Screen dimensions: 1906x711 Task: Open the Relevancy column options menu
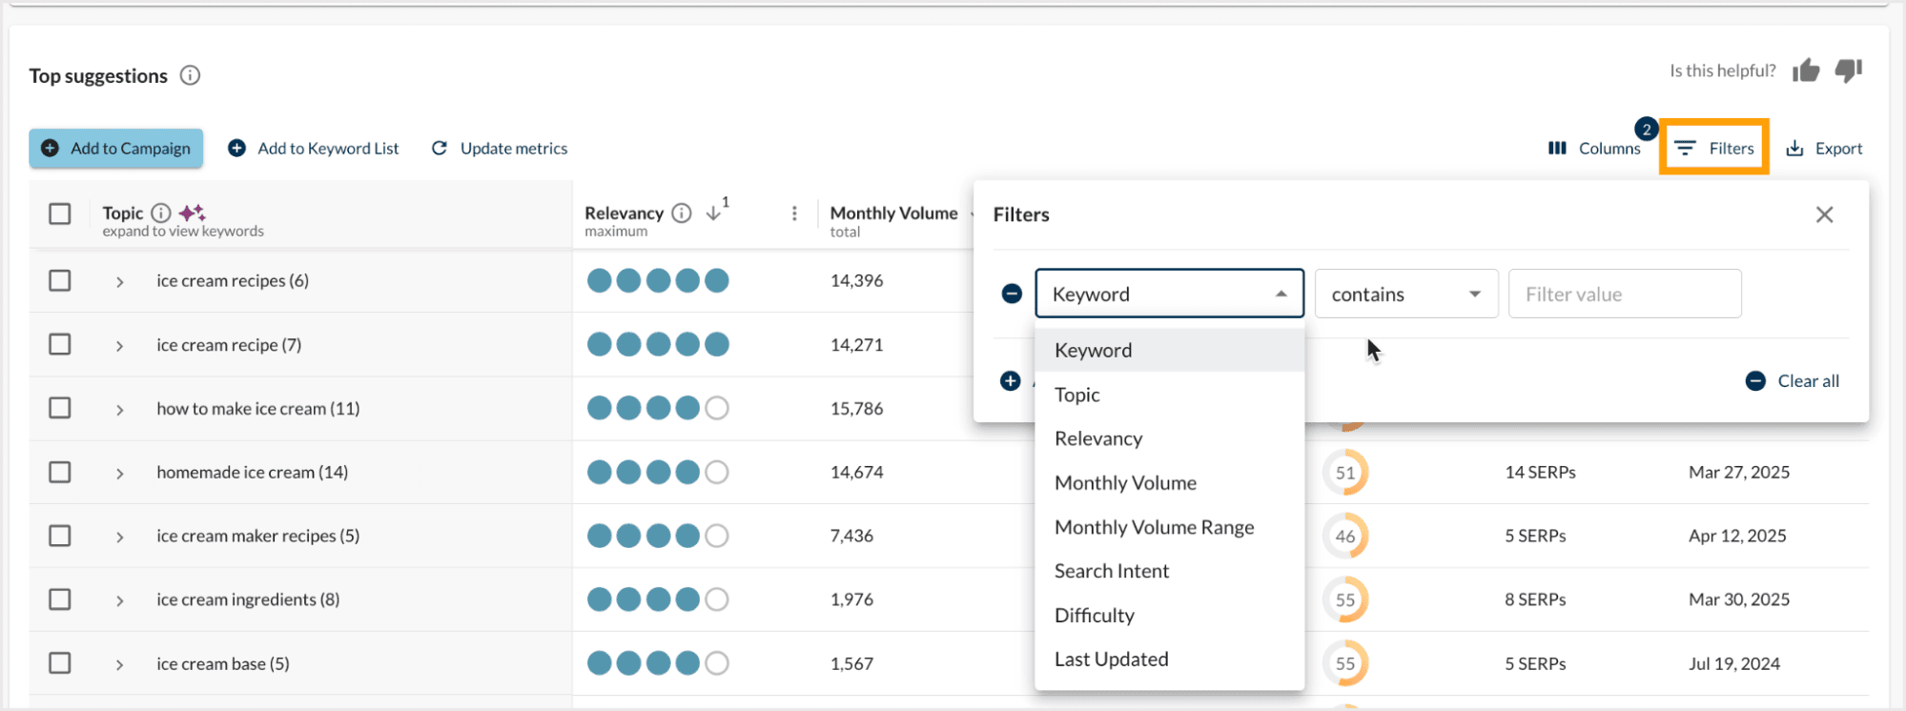[x=794, y=213]
